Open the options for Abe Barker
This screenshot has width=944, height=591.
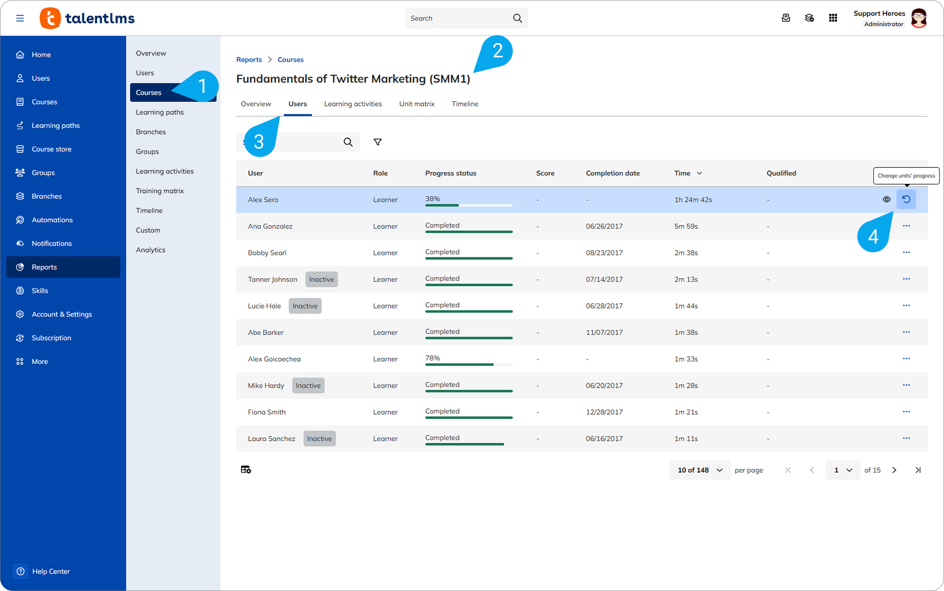pyautogui.click(x=906, y=332)
